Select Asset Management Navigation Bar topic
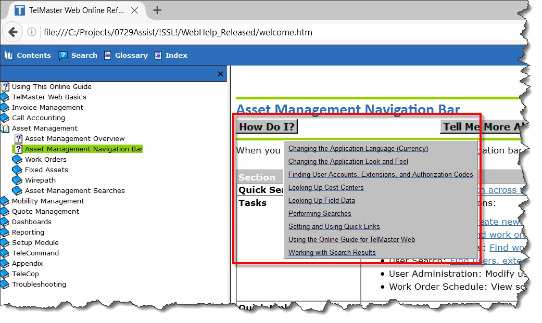Image resolution: width=542 pixels, height=323 pixels. click(84, 149)
